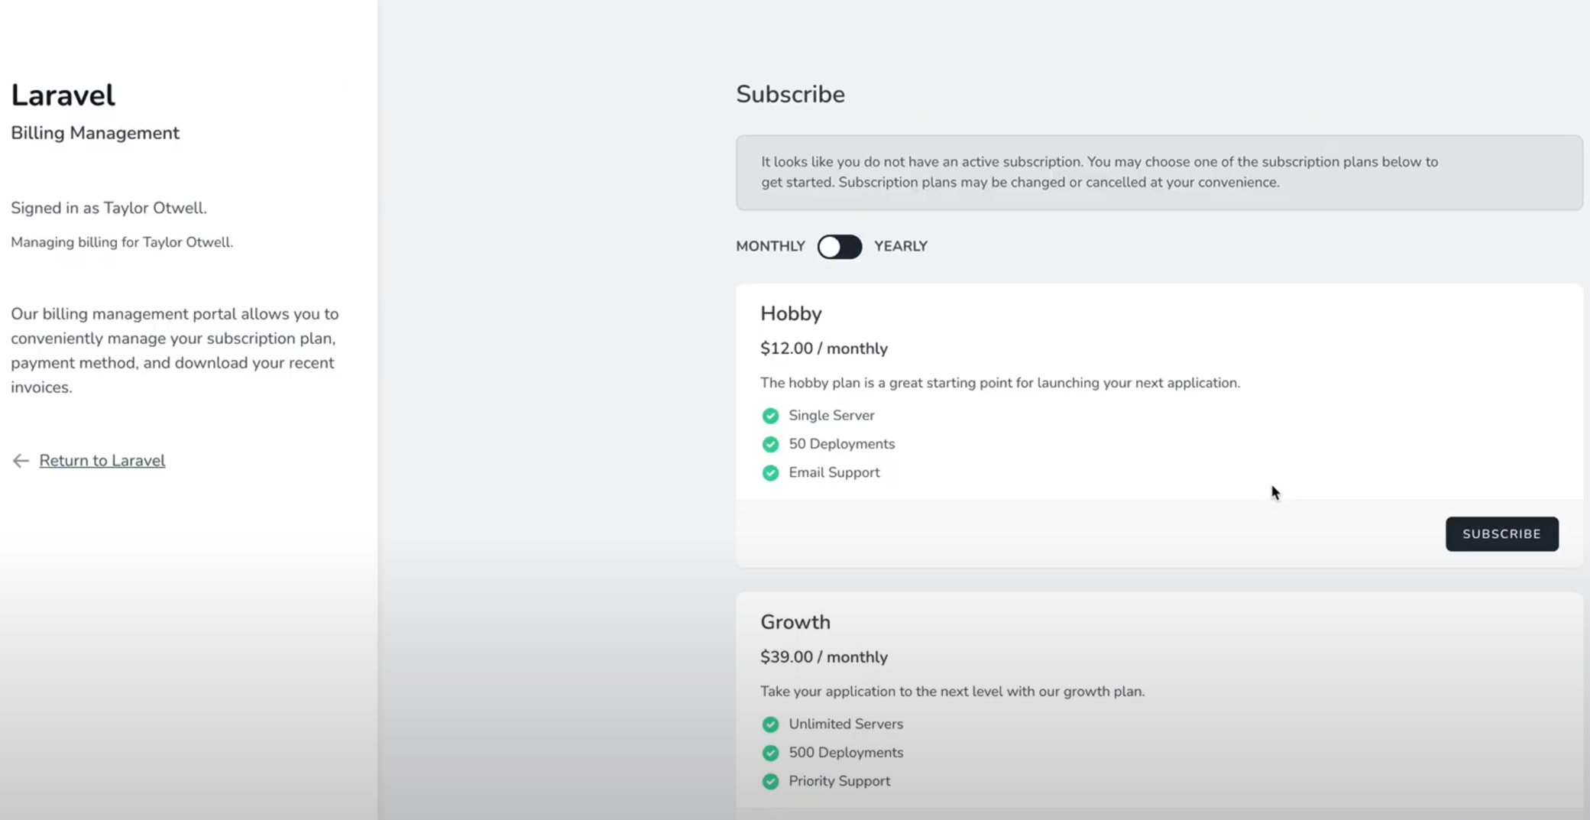
Task: Click the checkmark icon next to Unlimited Servers
Action: click(770, 724)
